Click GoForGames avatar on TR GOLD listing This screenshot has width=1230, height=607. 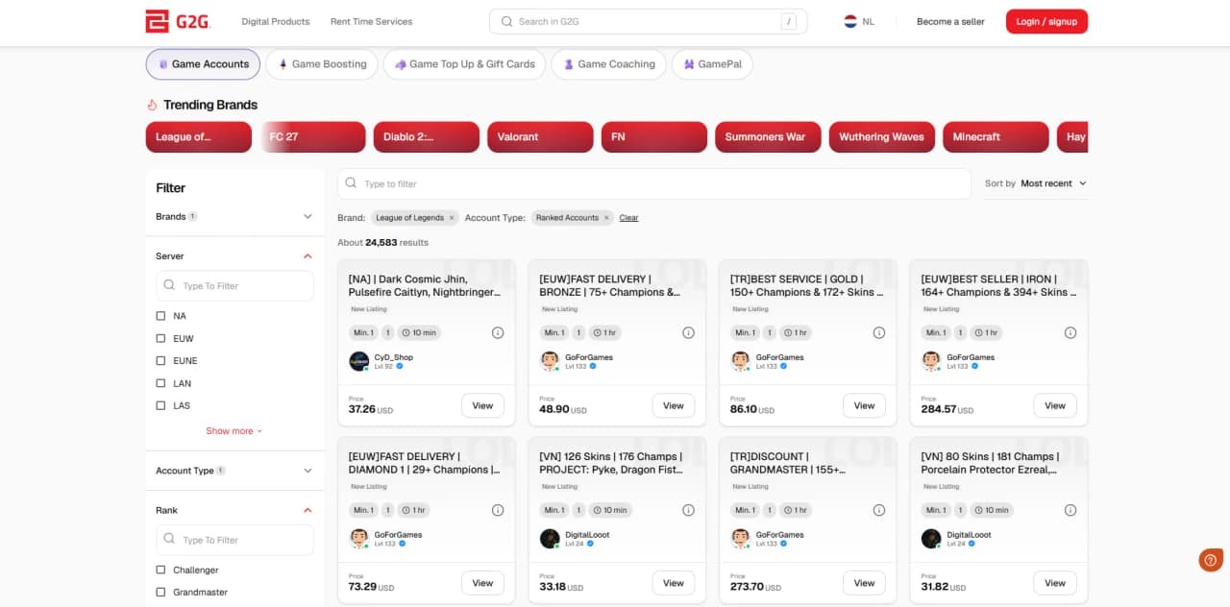(741, 361)
